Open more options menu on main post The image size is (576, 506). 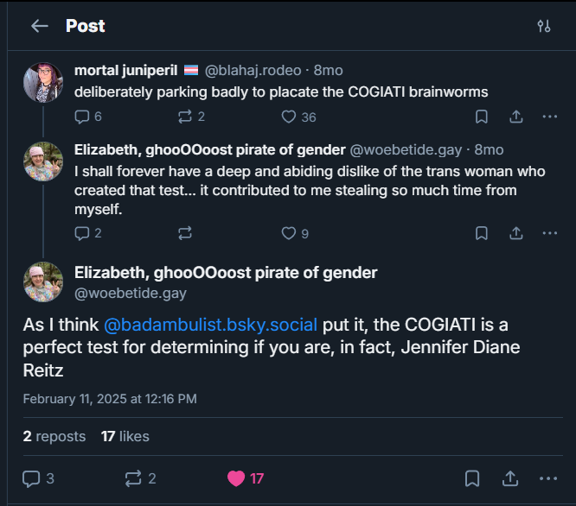(x=548, y=478)
